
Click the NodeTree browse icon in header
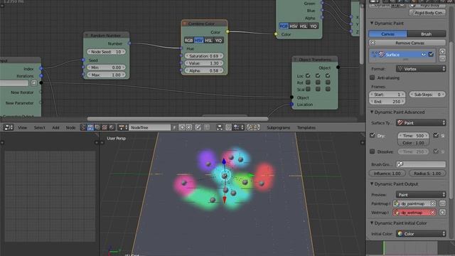click(x=123, y=127)
